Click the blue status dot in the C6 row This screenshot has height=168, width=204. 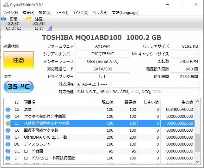[x=8, y=130]
